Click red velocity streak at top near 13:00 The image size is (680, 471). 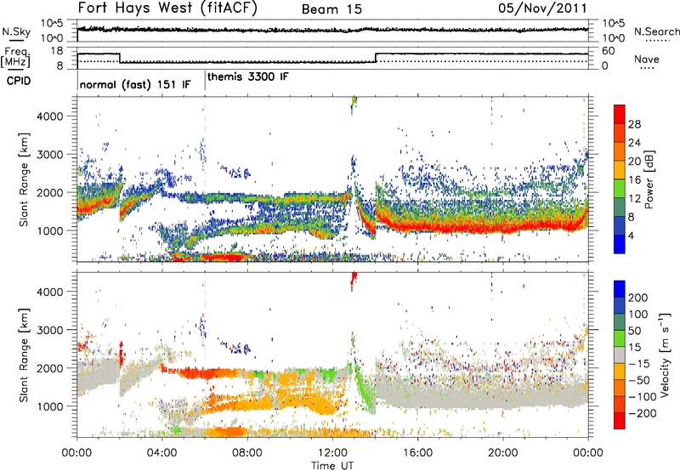(x=354, y=280)
